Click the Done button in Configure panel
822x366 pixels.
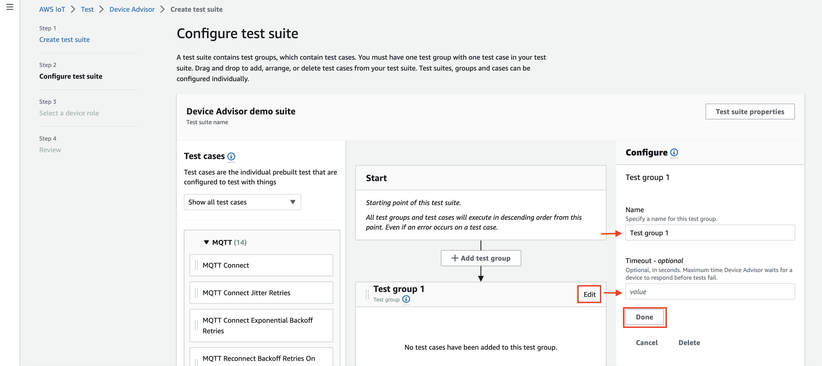tap(644, 317)
